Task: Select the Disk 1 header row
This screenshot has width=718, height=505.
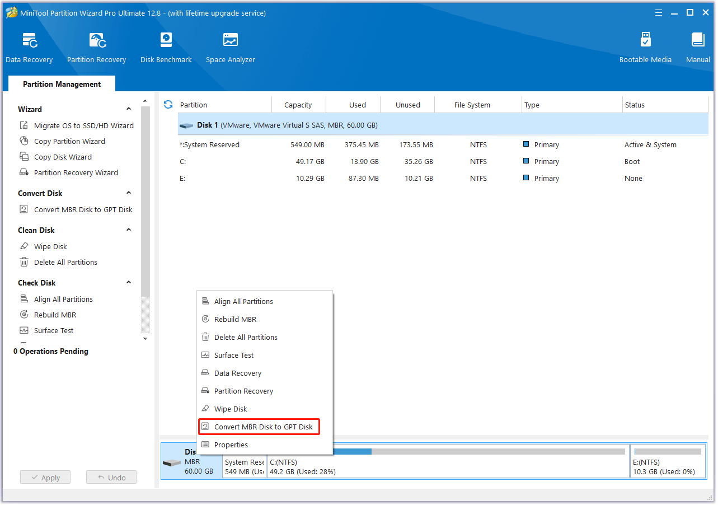Action: (443, 125)
